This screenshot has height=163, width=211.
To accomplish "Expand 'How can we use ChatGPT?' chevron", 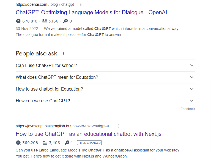I will [192, 101].
